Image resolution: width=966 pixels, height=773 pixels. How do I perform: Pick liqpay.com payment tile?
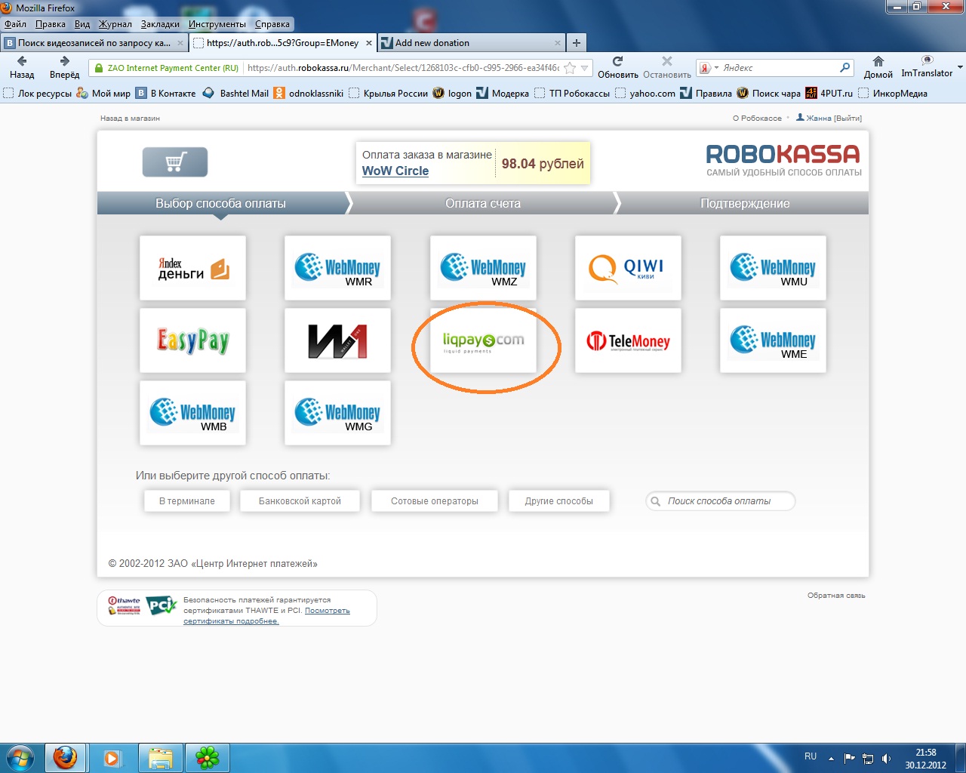(483, 340)
